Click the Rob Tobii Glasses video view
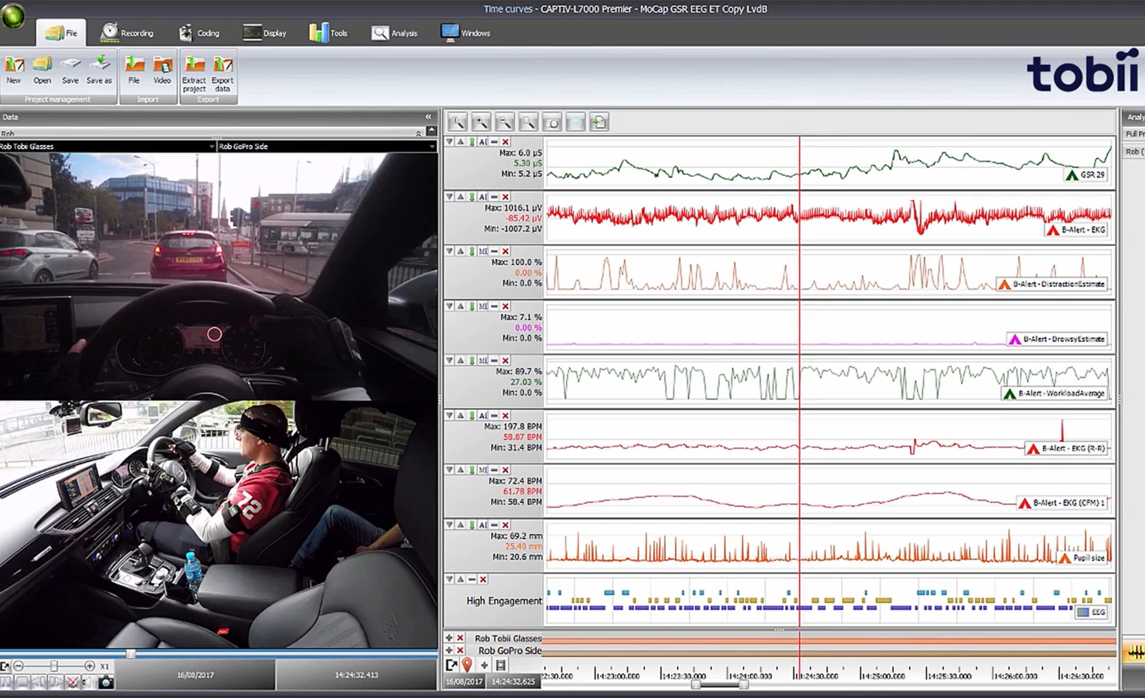This screenshot has height=698, width=1145. [x=218, y=276]
